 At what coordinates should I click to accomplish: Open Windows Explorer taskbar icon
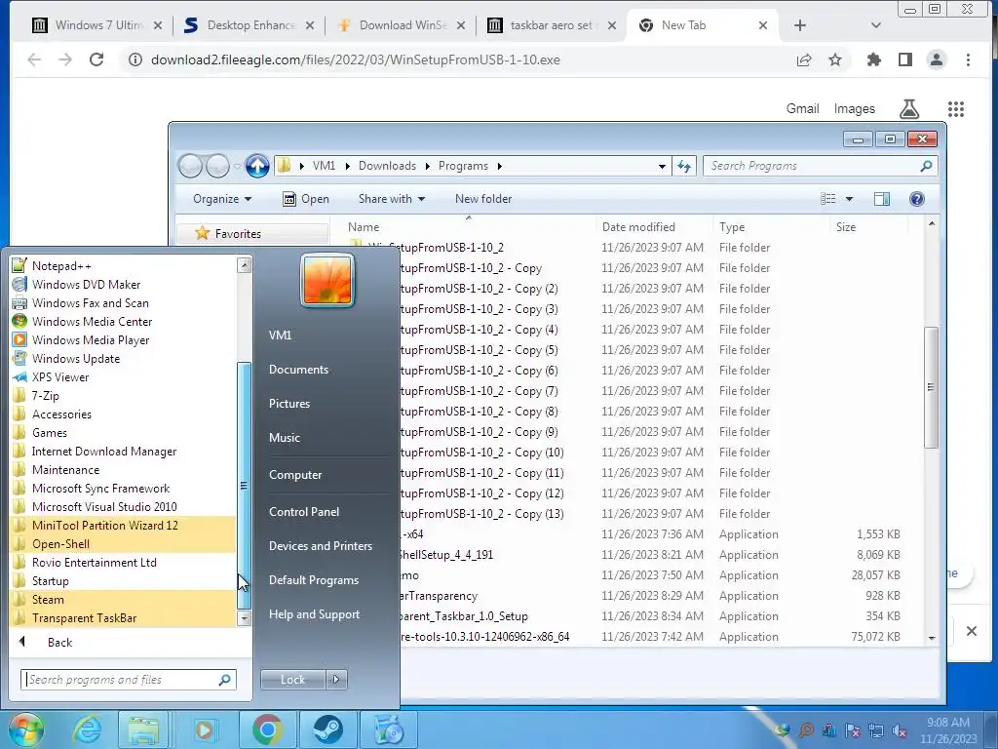tap(144, 729)
